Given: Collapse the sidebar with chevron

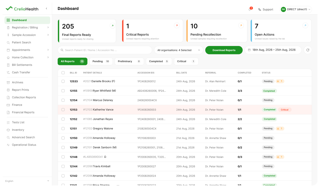Looking at the screenshot, I should 46,9.
